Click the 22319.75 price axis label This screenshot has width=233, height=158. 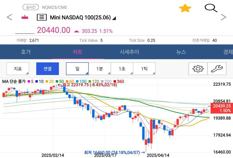222,84
